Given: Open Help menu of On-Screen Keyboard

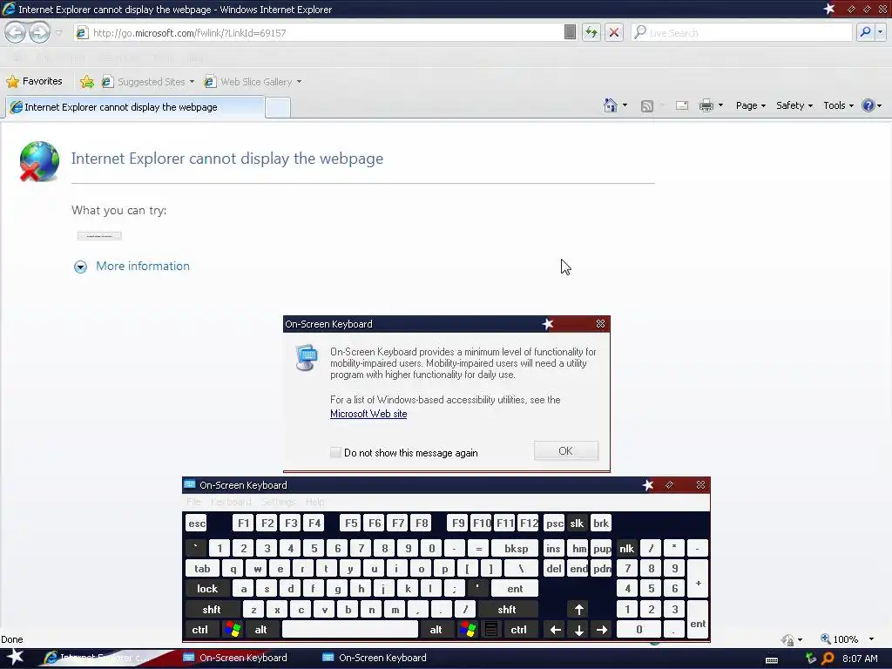Looking at the screenshot, I should click(314, 502).
